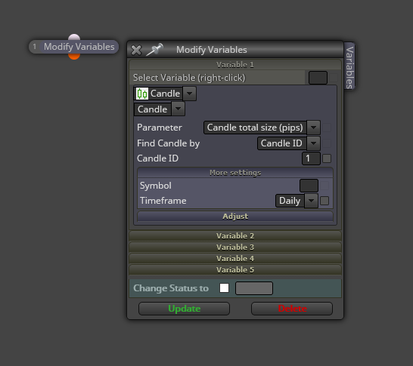Toggle the checkbox beside Timeframe dropdown
The width and height of the screenshot is (413, 366).
pyautogui.click(x=324, y=201)
